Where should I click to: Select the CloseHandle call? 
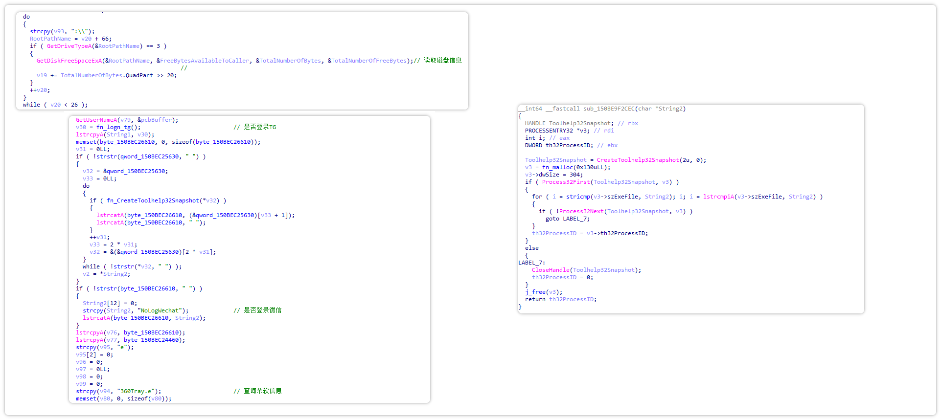pos(551,270)
